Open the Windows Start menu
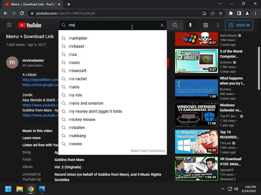The width and height of the screenshot is (261, 195). (8, 189)
